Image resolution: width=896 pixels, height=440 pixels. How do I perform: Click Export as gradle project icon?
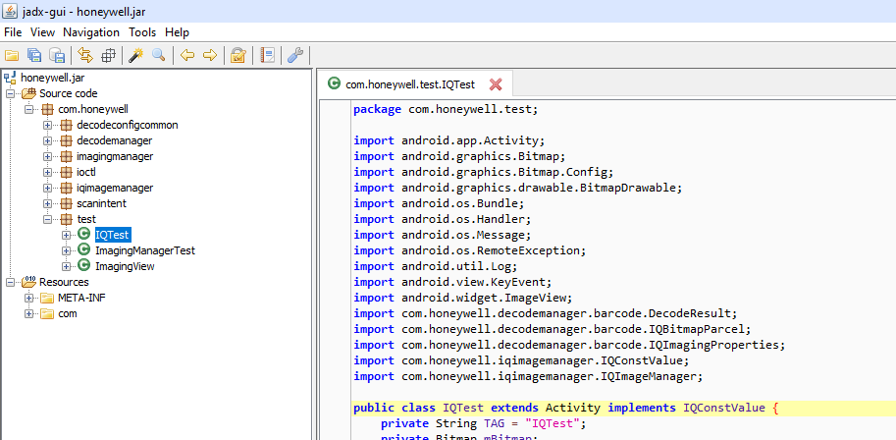(x=57, y=55)
